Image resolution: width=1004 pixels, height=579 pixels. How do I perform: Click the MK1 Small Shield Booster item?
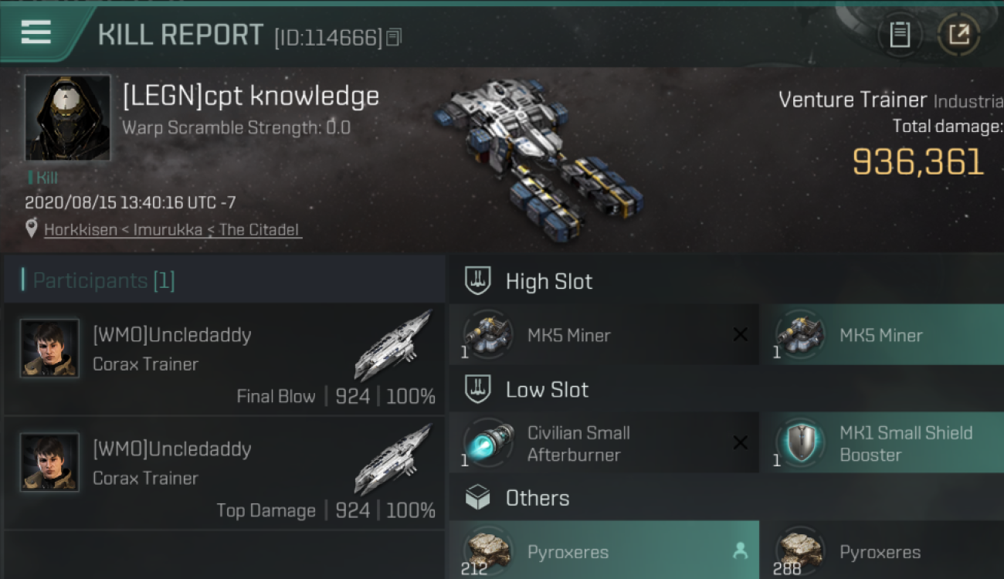[883, 443]
